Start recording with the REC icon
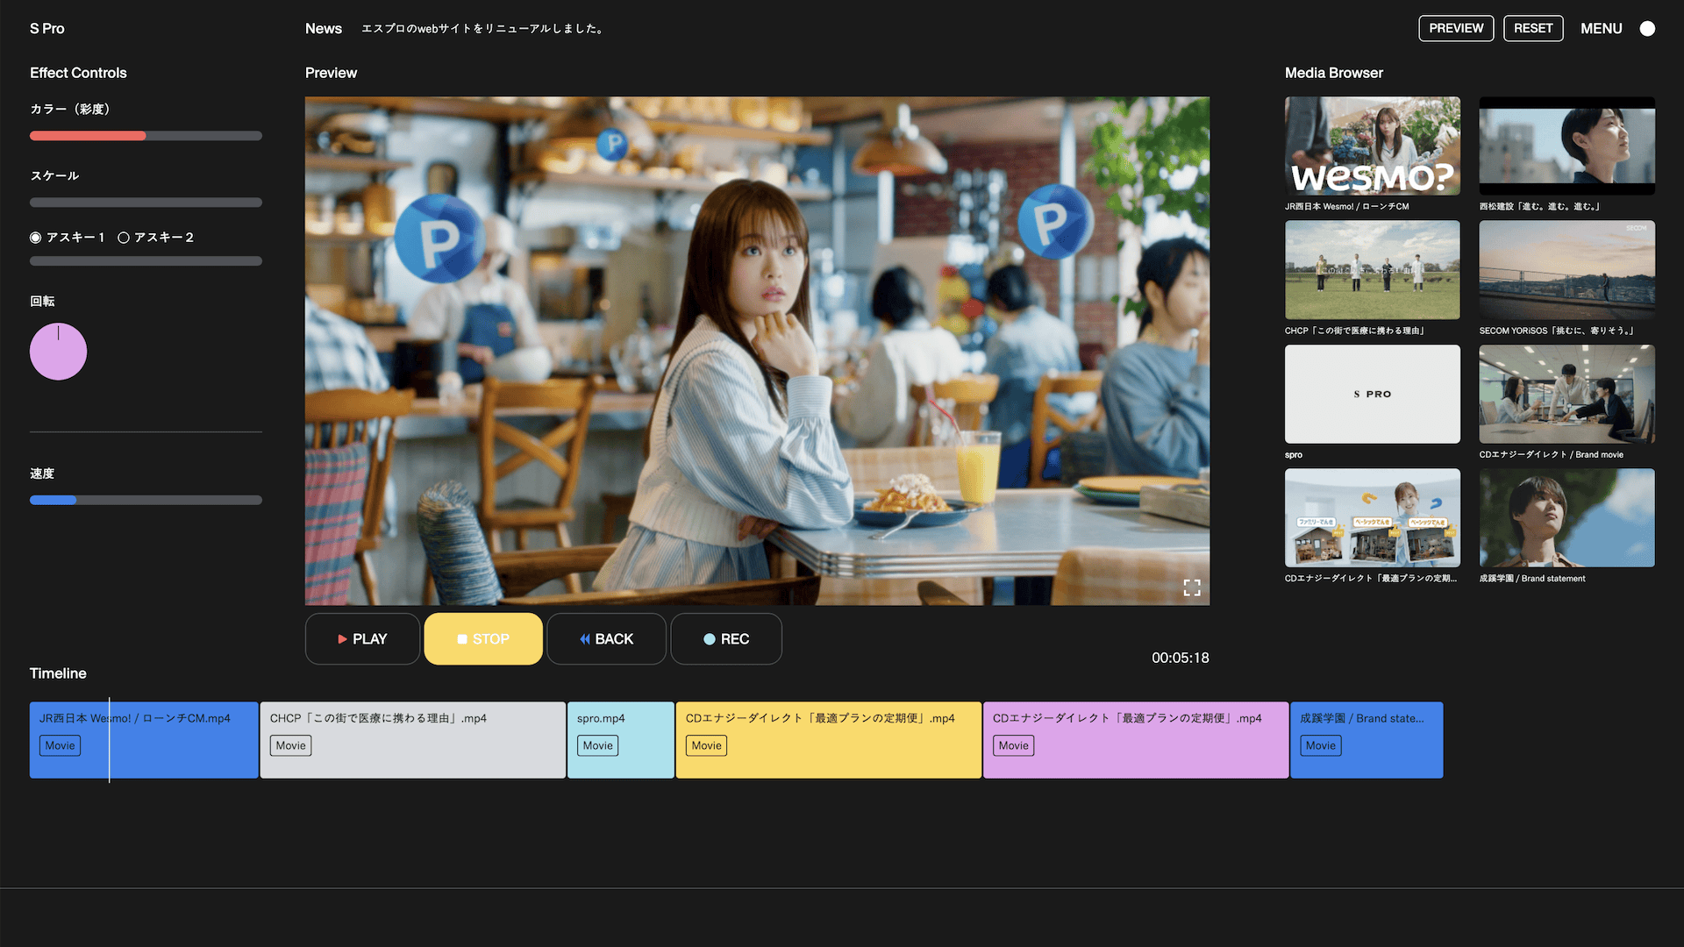This screenshot has width=1684, height=947. point(725,638)
